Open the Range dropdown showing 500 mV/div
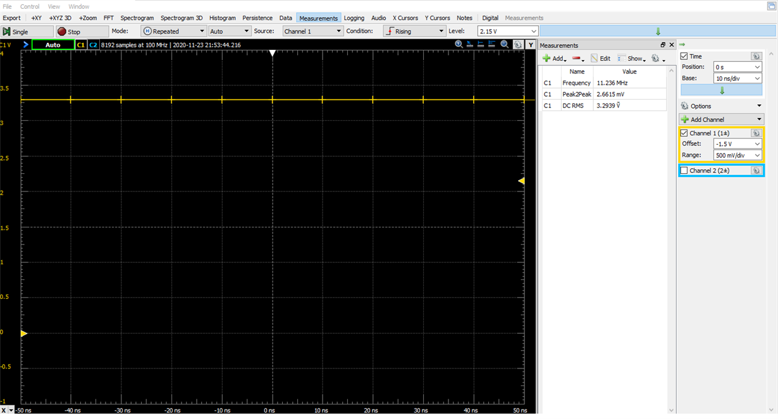The image size is (778, 419). pyautogui.click(x=738, y=155)
